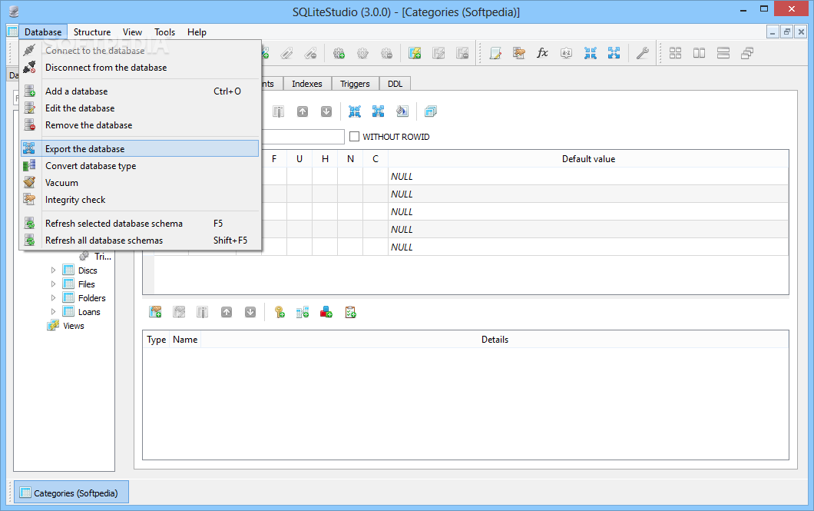
Task: Click the move up arrow in the constraints toolbar
Action: (227, 312)
